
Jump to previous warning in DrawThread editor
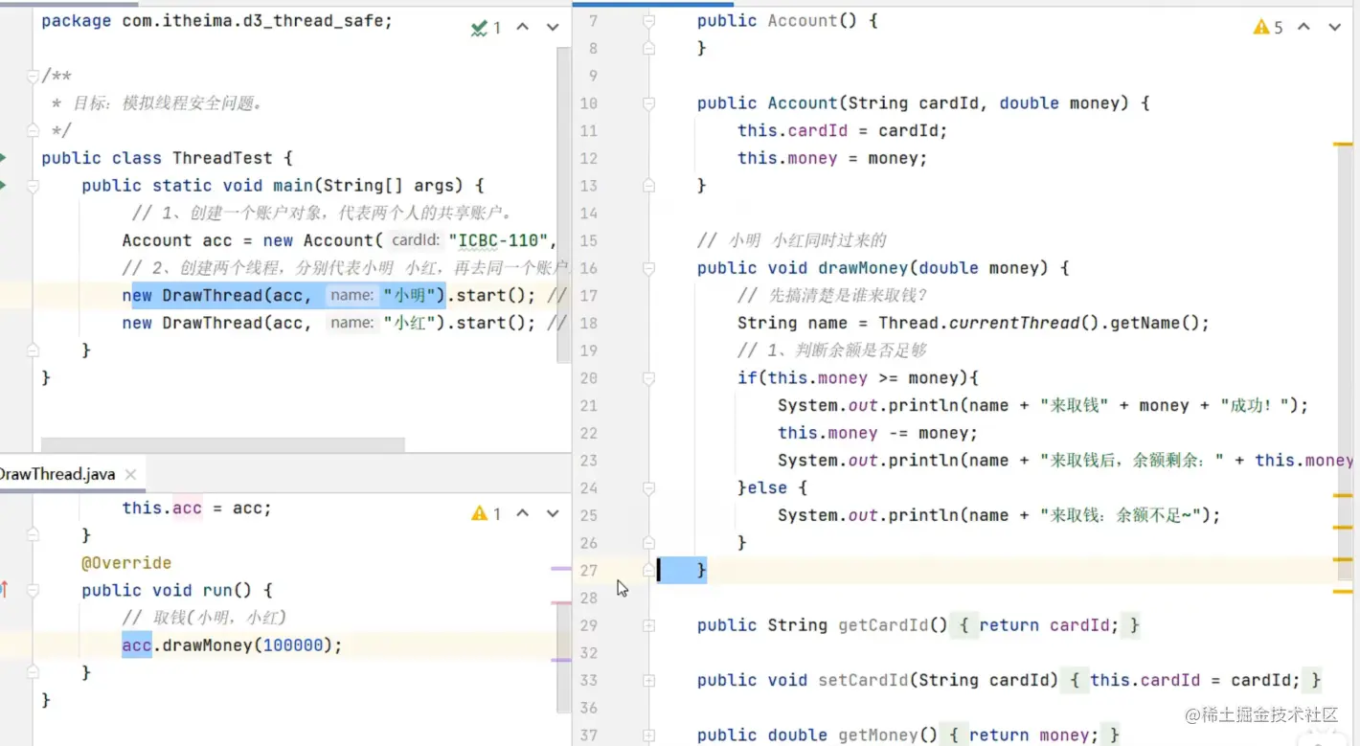pos(523,513)
